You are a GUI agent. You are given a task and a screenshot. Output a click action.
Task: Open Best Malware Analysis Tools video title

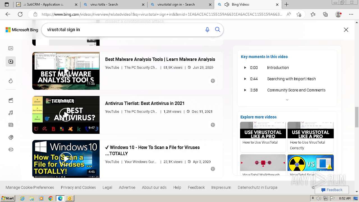[x=160, y=59]
